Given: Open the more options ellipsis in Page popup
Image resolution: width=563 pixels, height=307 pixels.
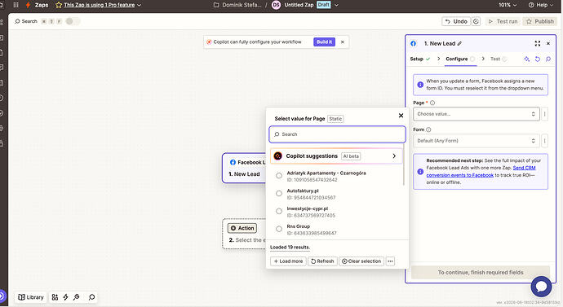Looking at the screenshot, I should click(x=390, y=261).
